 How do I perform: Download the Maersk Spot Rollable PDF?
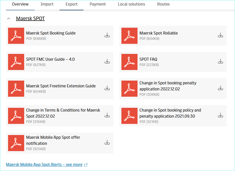tap(220, 35)
